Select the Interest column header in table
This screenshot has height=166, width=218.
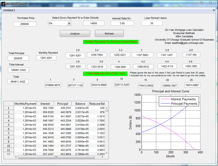pos(45,104)
